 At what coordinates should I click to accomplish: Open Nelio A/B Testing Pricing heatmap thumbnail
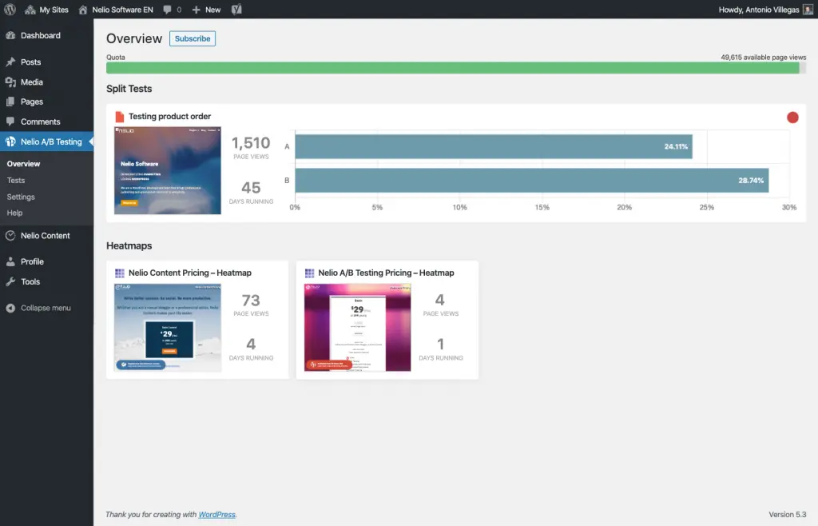[x=357, y=328]
